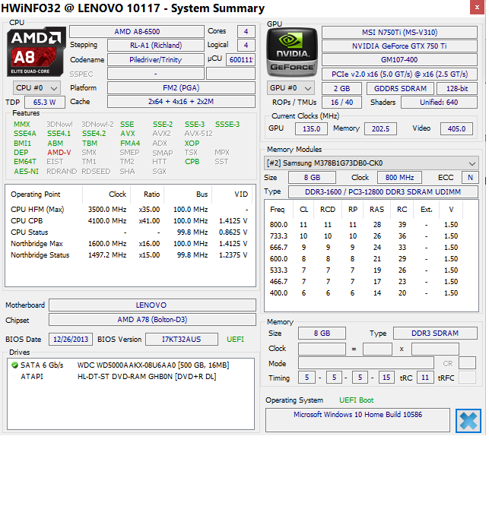Click the BIOS Date field 12/26/2013
The height and width of the screenshot is (509, 489).
pos(71,340)
